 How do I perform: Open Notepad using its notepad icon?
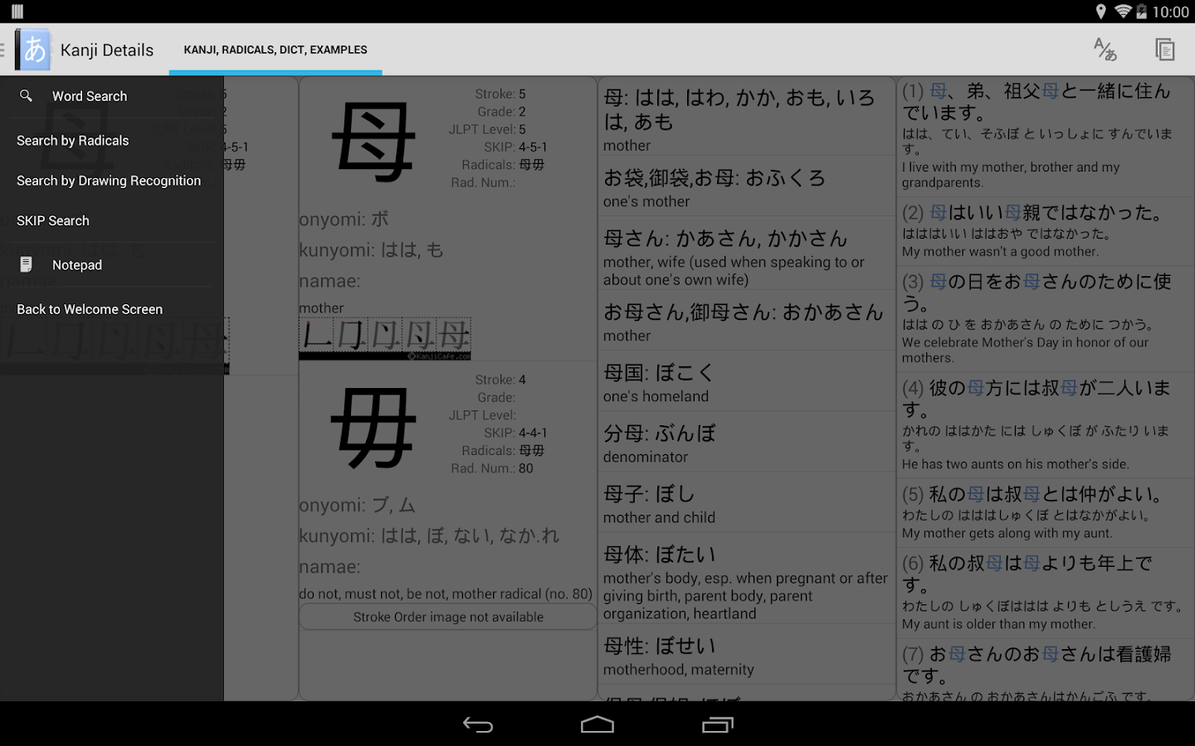coord(26,264)
